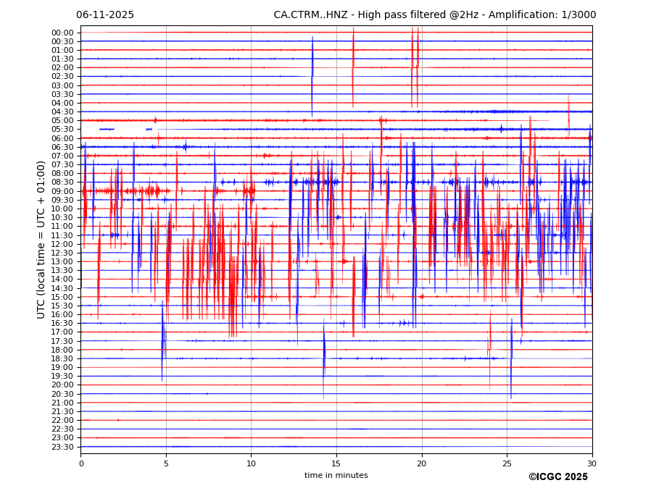Select the x-axis tick labeled 10

click(252, 463)
